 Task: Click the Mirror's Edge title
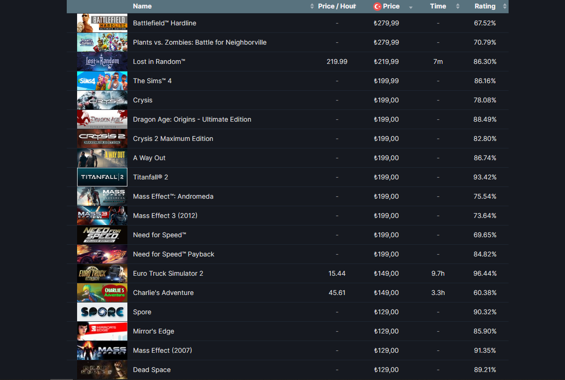(154, 331)
